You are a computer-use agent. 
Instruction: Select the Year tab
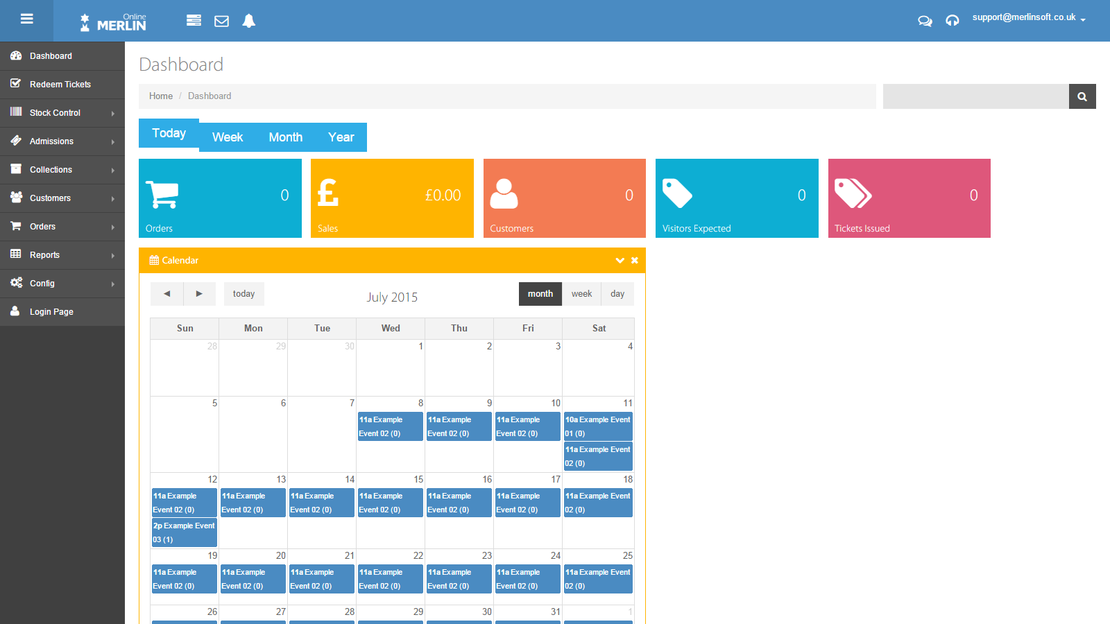click(x=341, y=137)
